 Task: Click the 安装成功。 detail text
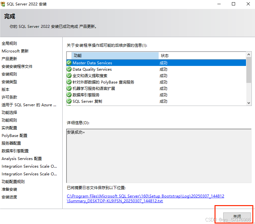(76, 132)
